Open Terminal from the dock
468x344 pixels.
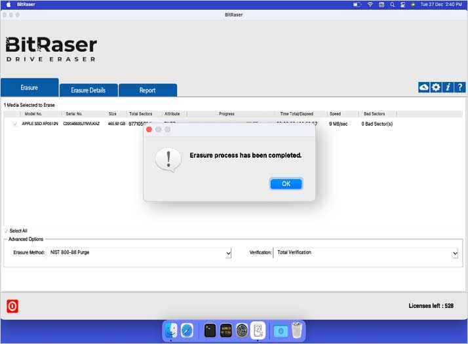(210, 331)
